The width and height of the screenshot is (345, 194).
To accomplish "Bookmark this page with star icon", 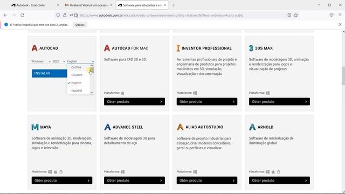I will (x=296, y=15).
